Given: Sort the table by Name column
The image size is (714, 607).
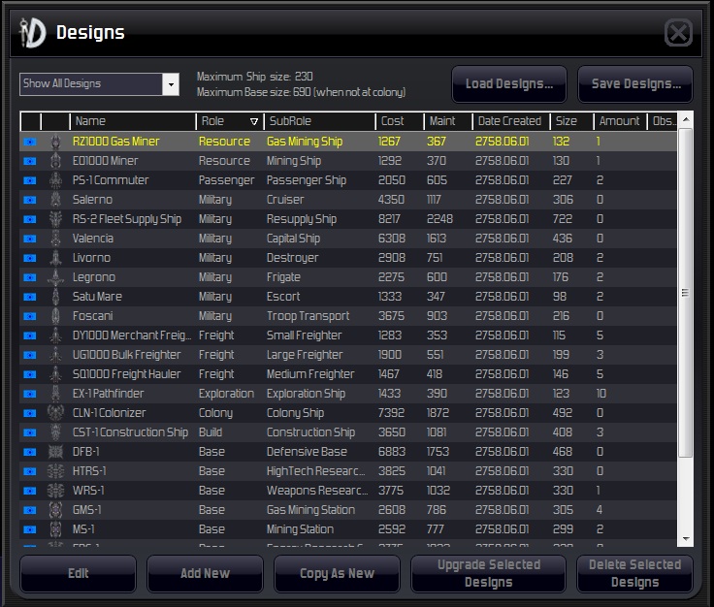Looking at the screenshot, I should click(133, 121).
